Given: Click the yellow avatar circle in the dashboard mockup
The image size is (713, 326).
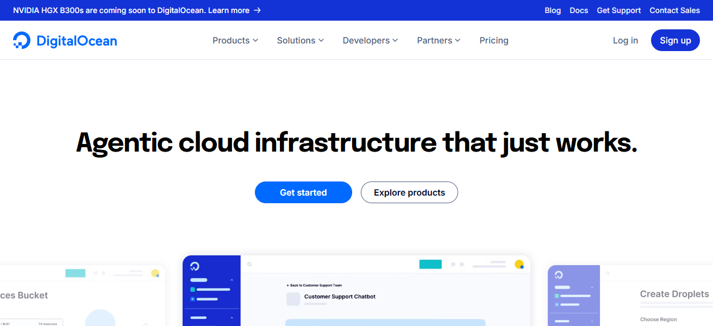Looking at the screenshot, I should [519, 264].
